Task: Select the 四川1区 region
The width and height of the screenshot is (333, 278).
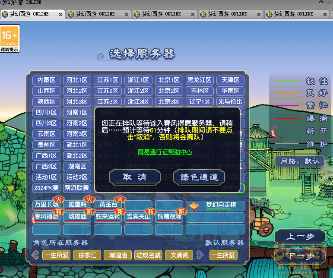Action: 46,113
